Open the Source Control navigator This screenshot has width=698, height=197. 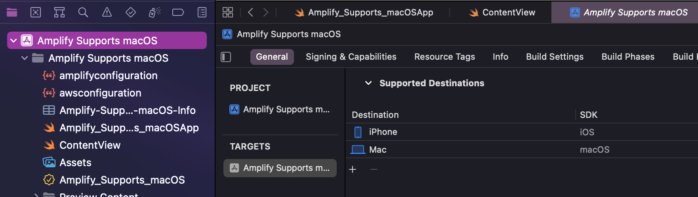tap(36, 12)
